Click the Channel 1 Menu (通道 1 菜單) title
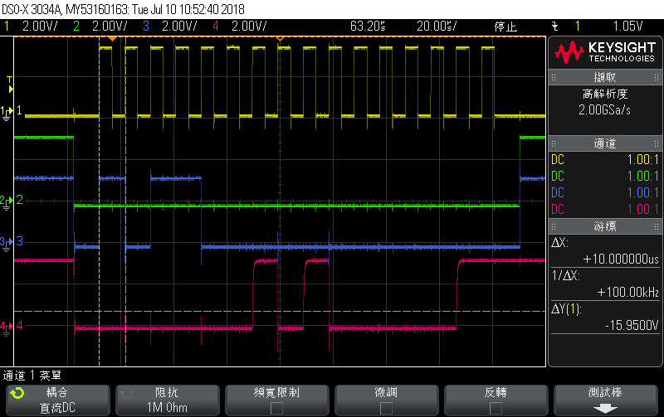The width and height of the screenshot is (664, 417). (32, 375)
